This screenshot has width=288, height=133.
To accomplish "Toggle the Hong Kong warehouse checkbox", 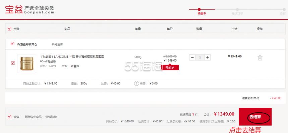I will [12, 44].
